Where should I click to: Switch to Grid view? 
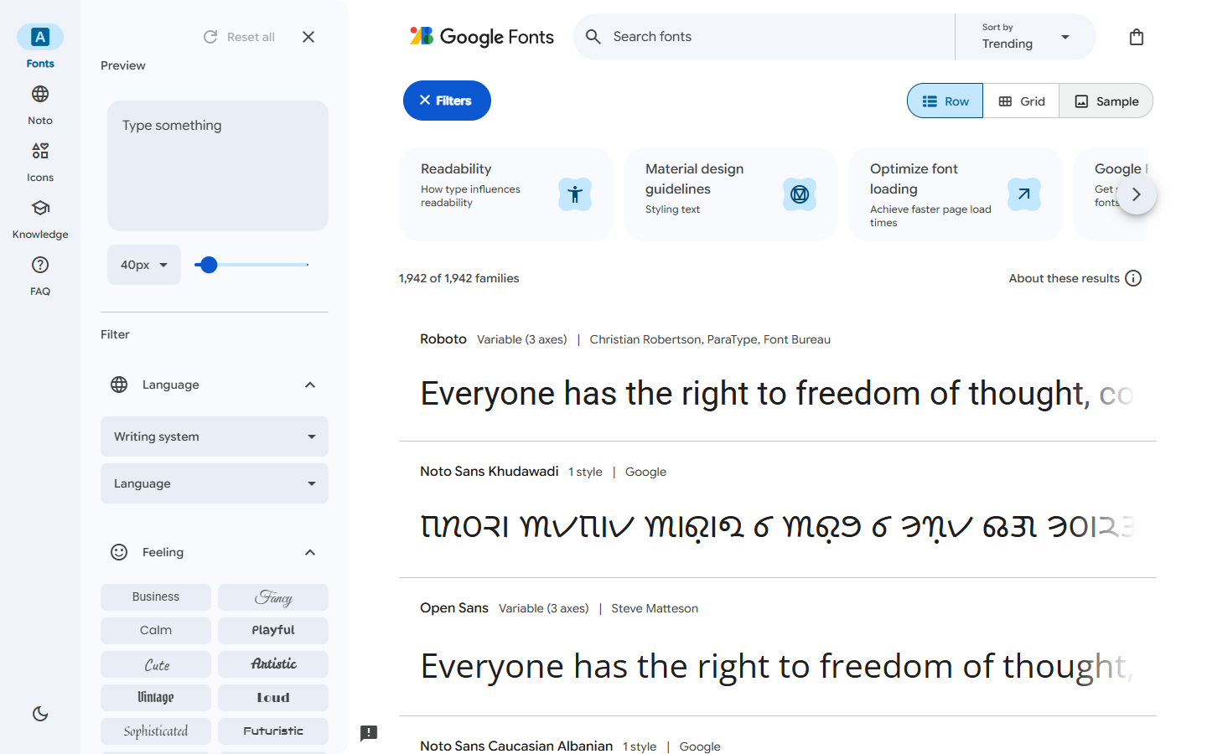tap(1021, 101)
